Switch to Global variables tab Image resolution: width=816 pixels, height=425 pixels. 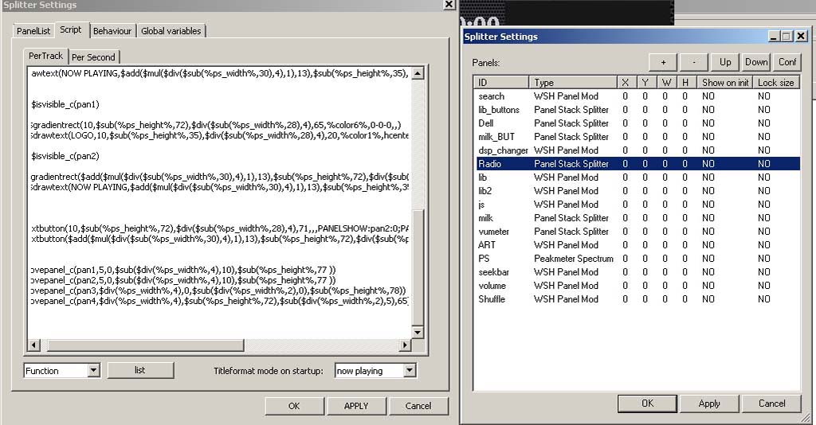[171, 31]
